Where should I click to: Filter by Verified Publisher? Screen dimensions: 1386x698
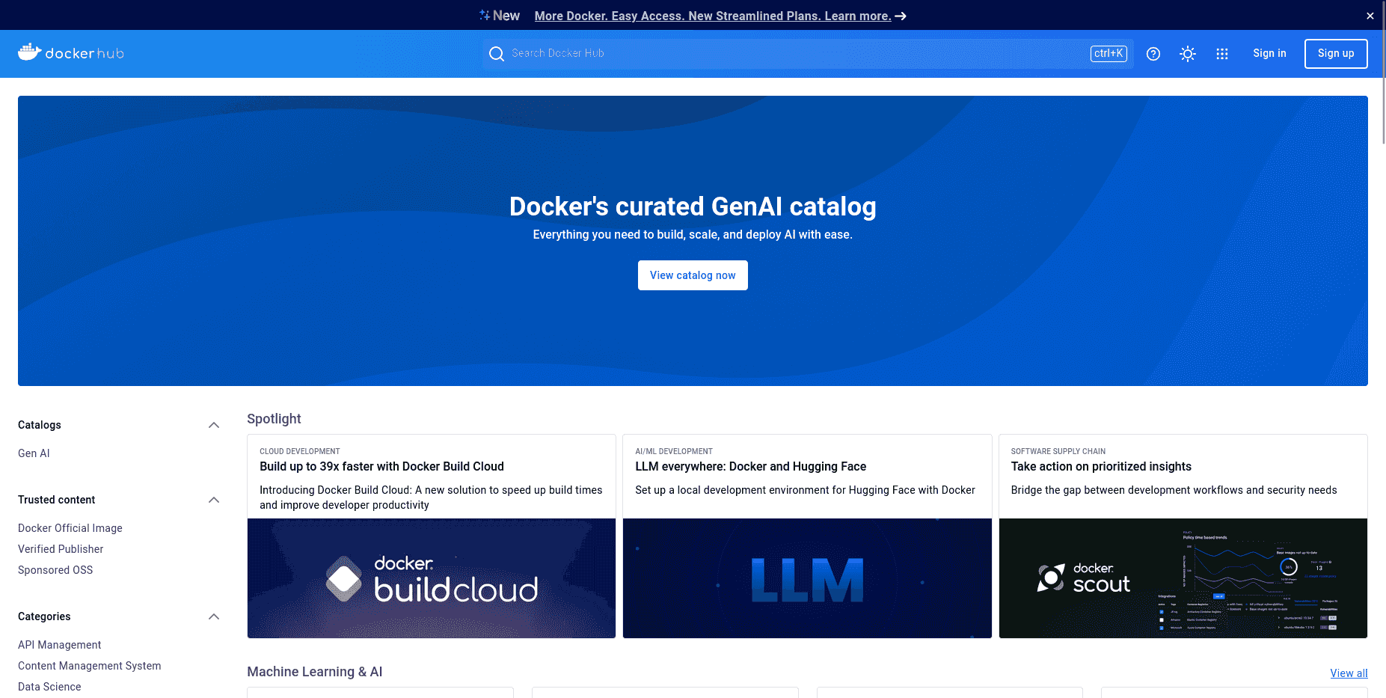pyautogui.click(x=61, y=549)
